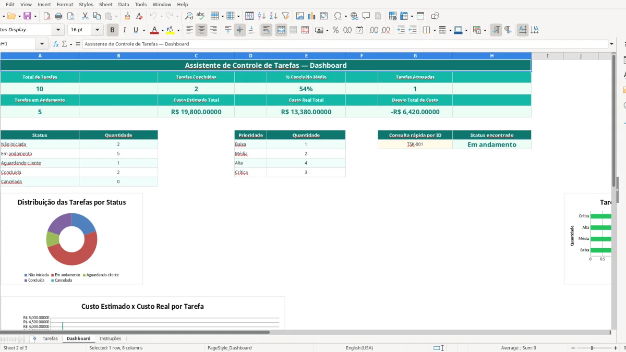Image resolution: width=626 pixels, height=352 pixels.
Task: Open the Undo history dropdown arrow
Action: pos(161,16)
